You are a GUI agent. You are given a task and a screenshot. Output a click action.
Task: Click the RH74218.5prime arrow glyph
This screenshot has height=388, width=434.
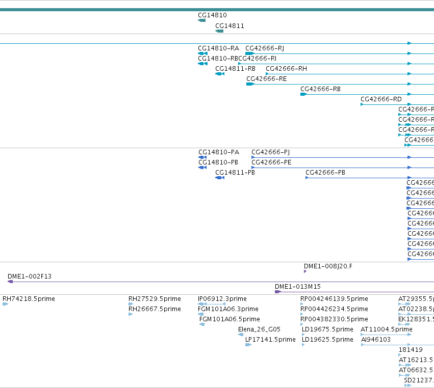(5, 304)
